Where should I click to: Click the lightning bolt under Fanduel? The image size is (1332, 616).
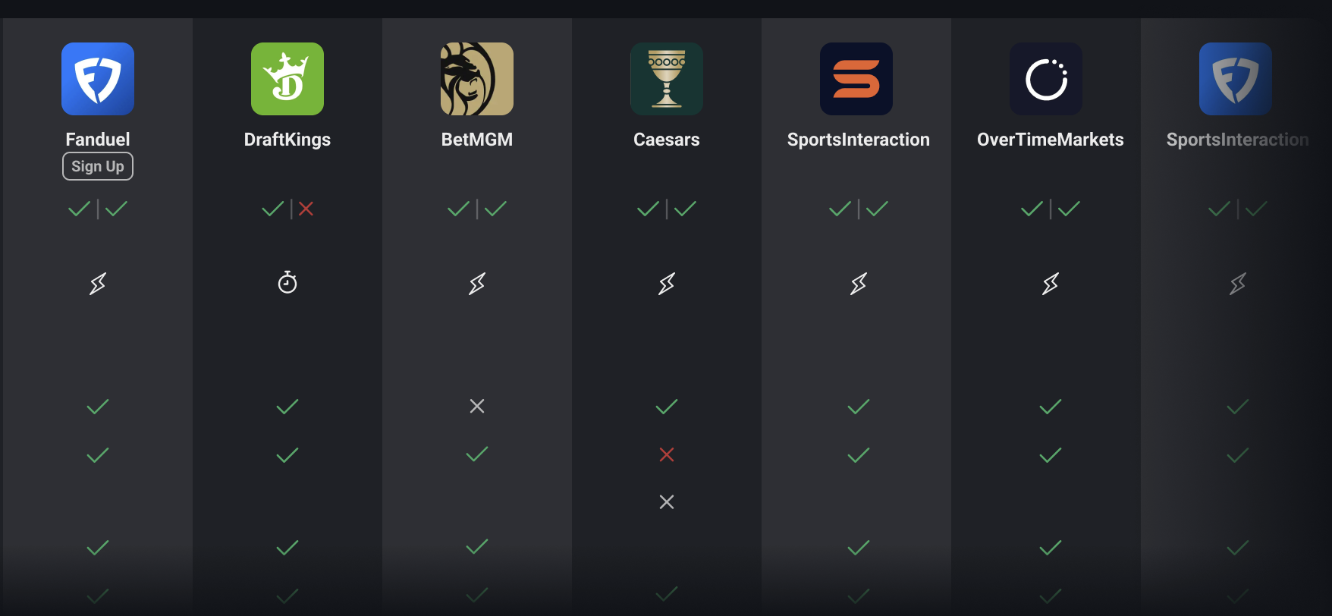point(97,284)
